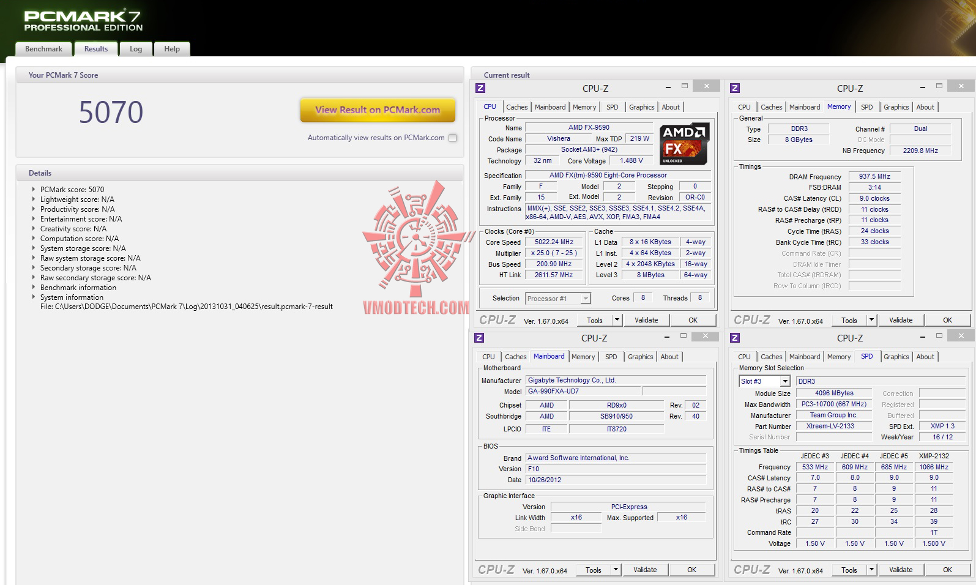Click Validate in the CPU-Z Processor window
Image resolution: width=976 pixels, height=585 pixels.
646,320
